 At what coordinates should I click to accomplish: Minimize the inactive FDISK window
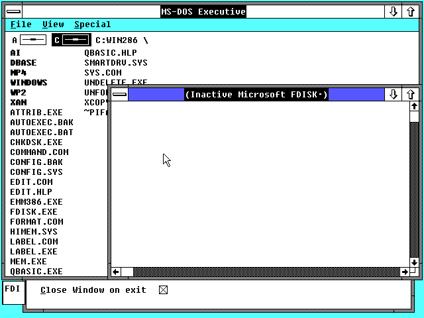click(393, 94)
